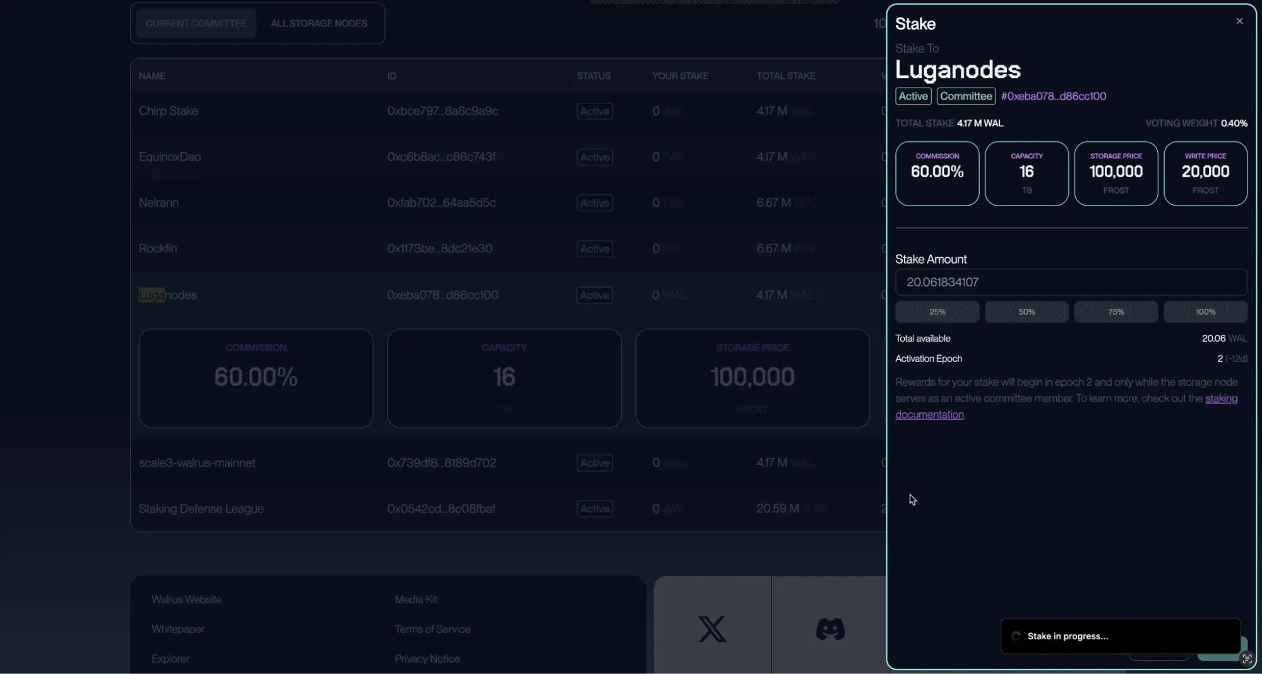The height and width of the screenshot is (674, 1262).
Task: Open the Terms of Service link
Action: tap(432, 629)
